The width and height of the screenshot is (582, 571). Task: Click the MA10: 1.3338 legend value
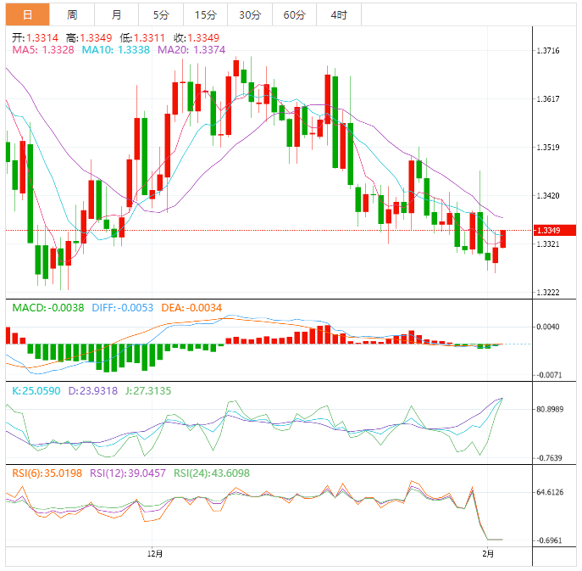click(x=115, y=49)
